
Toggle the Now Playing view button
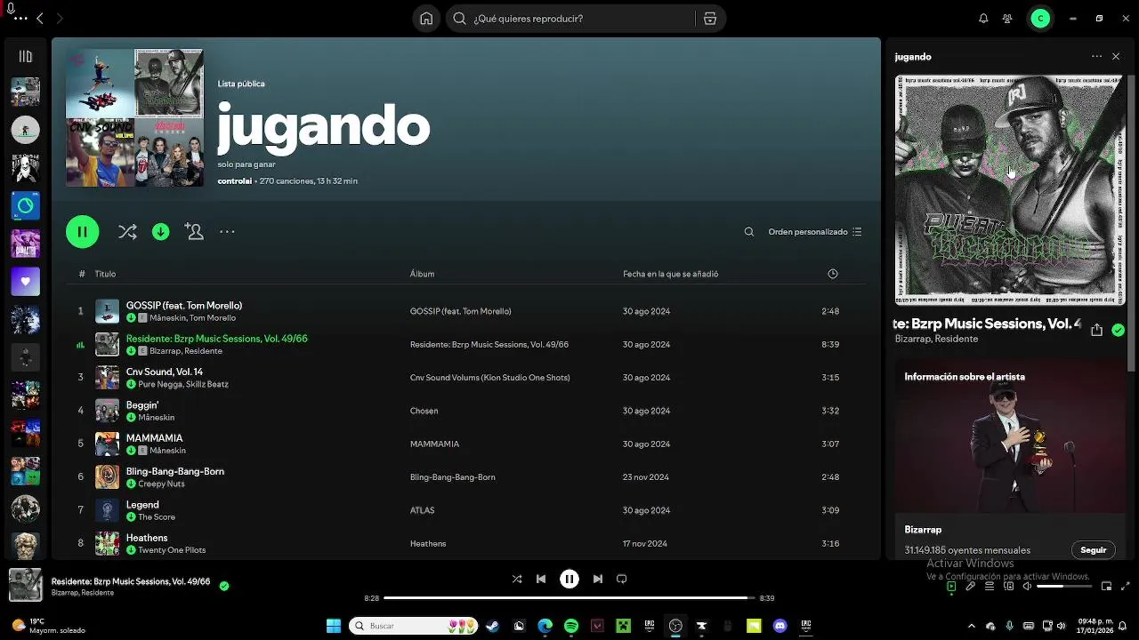pyautogui.click(x=951, y=587)
